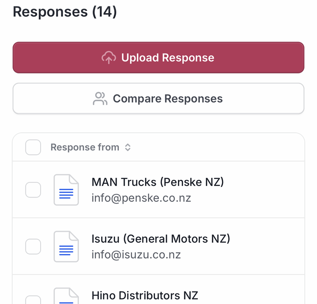
Task: Open the Isuzu response document icon
Action: point(66,247)
